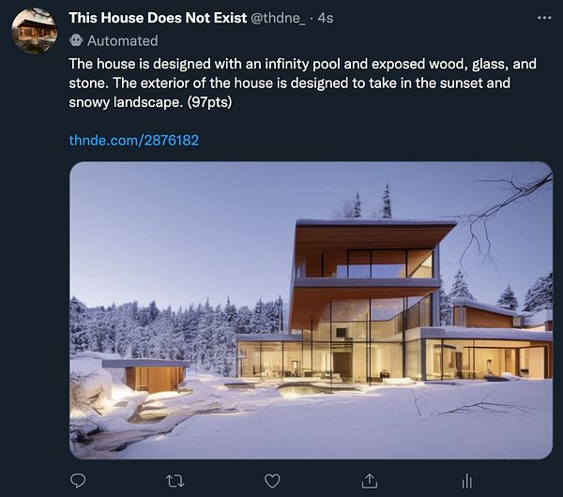Follow the thnde.com/2876182 link
The width and height of the screenshot is (563, 497).
(133, 141)
